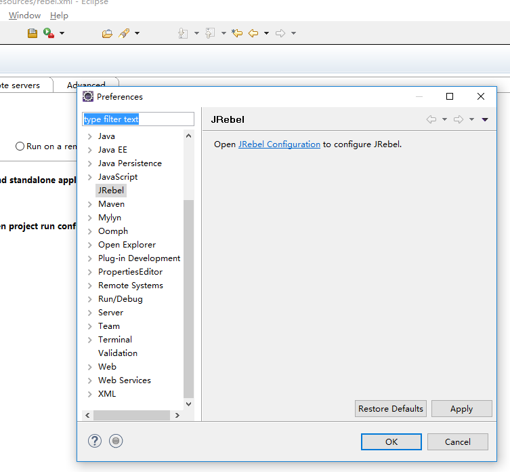Image resolution: width=510 pixels, height=472 pixels.
Task: Open dropdown beside the flashlight icon
Action: pyautogui.click(x=137, y=33)
